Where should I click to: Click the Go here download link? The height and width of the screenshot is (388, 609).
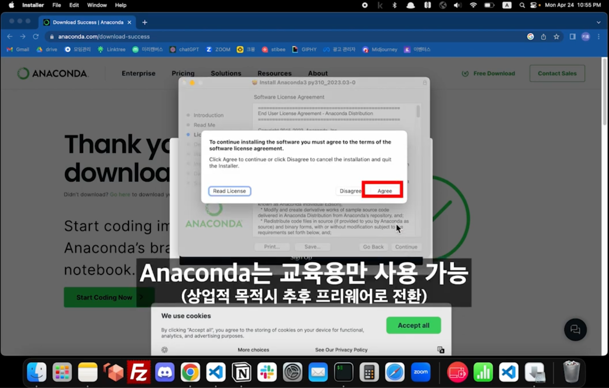(x=120, y=194)
